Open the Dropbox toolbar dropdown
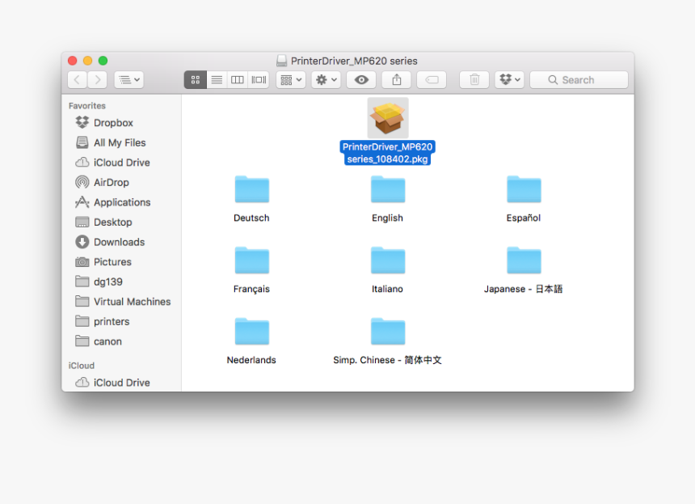This screenshot has height=504, width=695. (x=509, y=80)
